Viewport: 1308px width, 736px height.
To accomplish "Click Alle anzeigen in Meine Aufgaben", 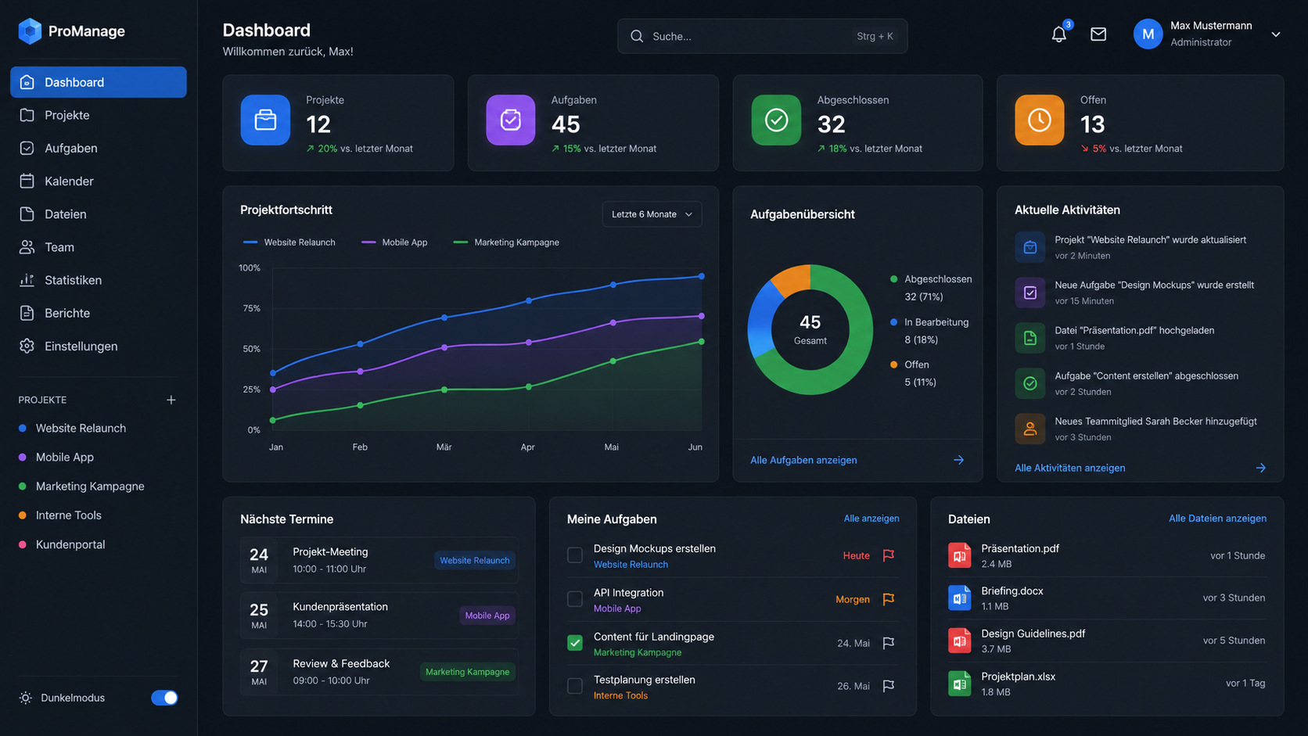I will click(871, 519).
